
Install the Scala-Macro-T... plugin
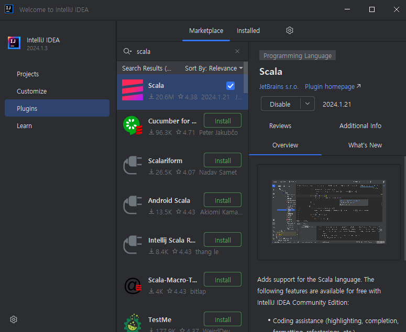tap(223, 280)
